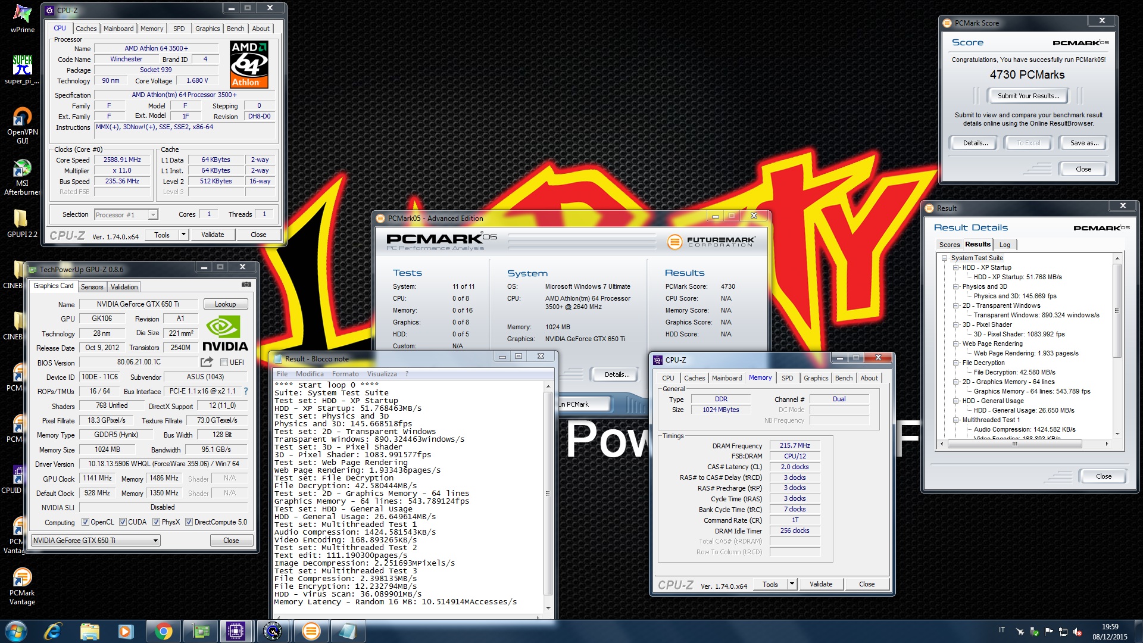Collapse the Physics and 3D node
The height and width of the screenshot is (643, 1143).
pos(955,287)
